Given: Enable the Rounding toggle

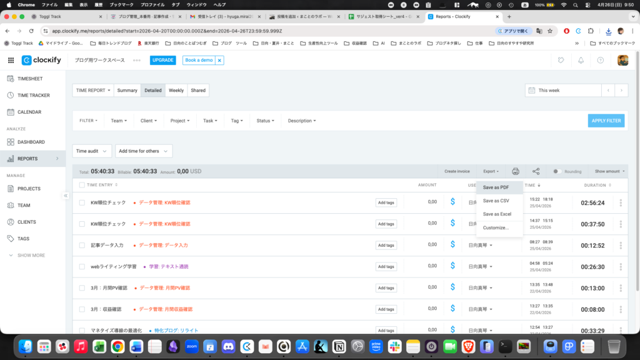Looking at the screenshot, I should 557,171.
